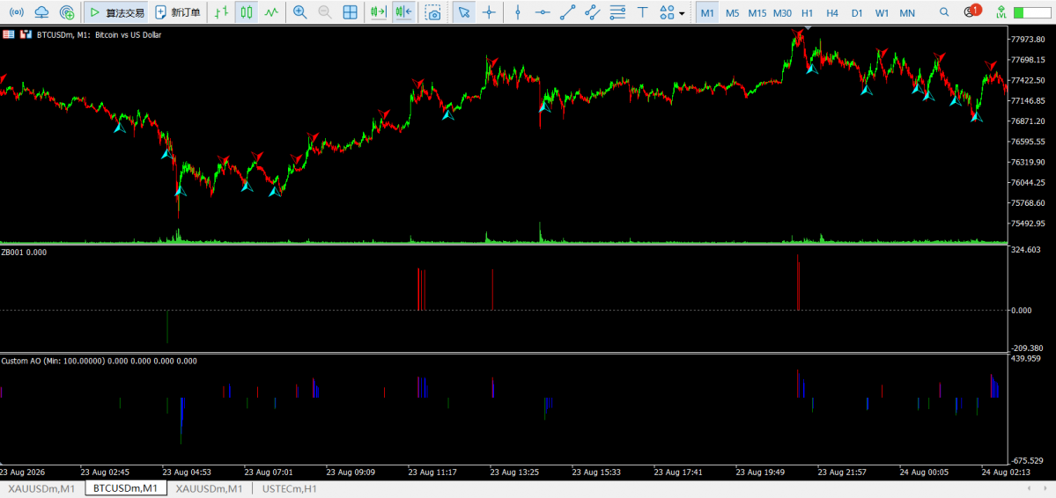Switch chart to candlestick mode
Image resolution: width=1056 pixels, height=498 pixels.
point(247,12)
